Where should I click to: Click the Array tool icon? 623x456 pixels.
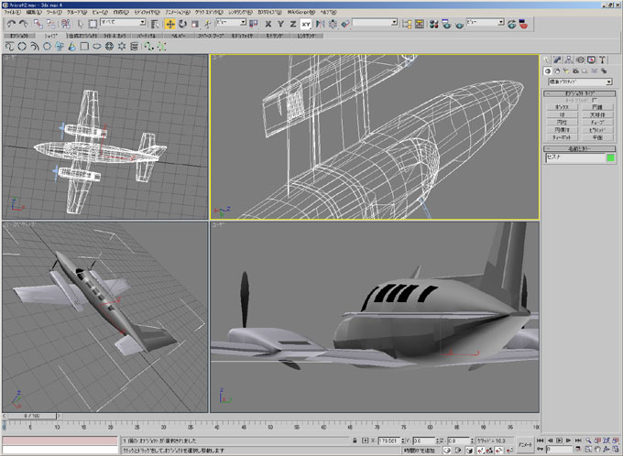[333, 24]
